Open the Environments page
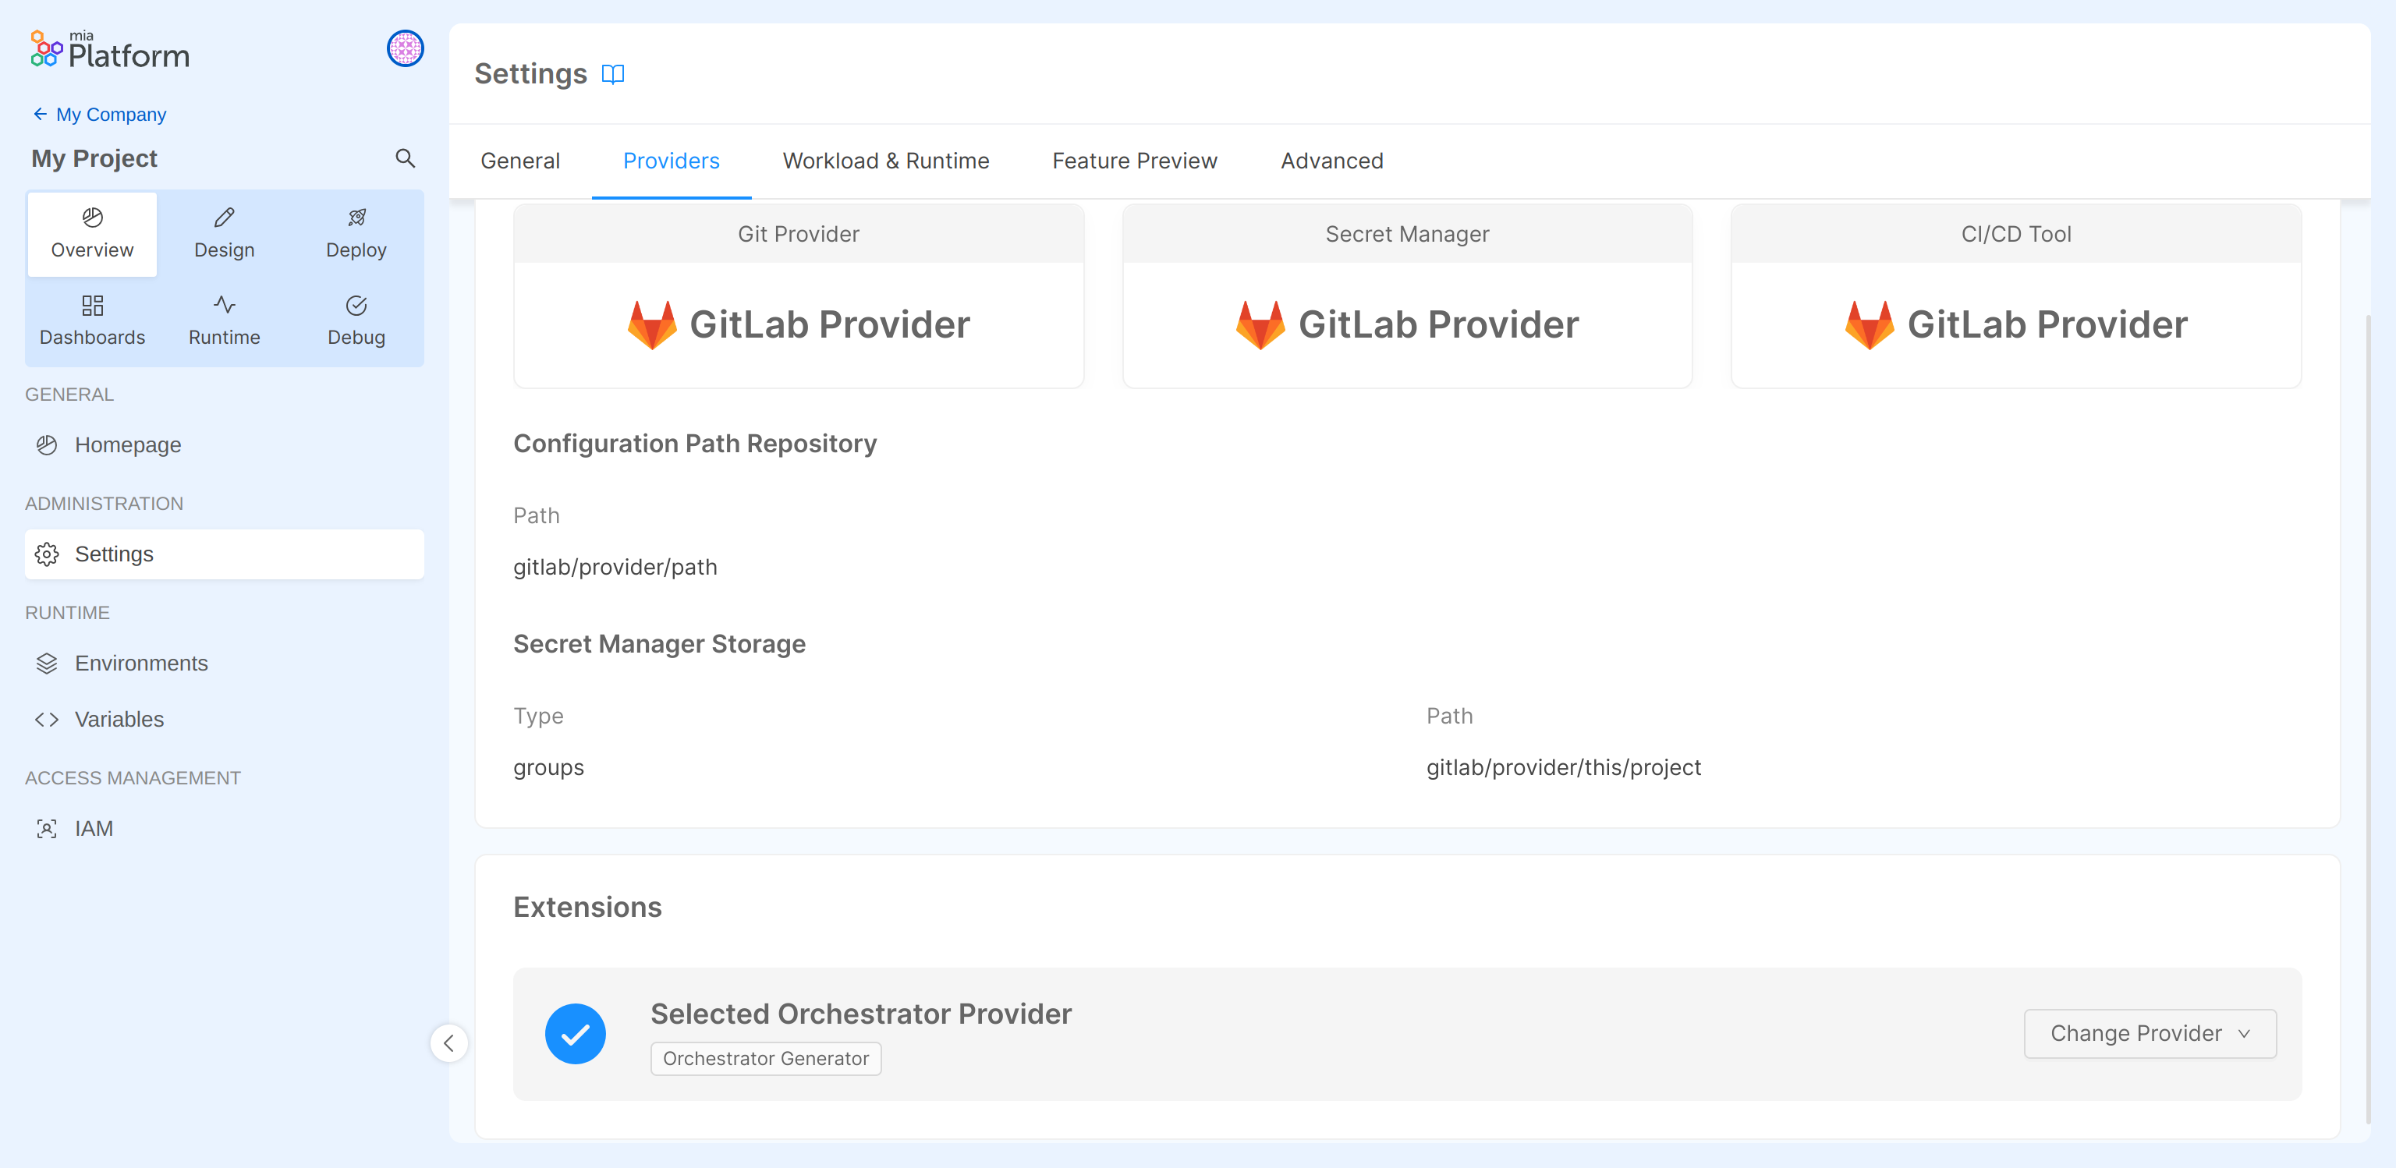Screen dimensions: 2396x1168 141,662
